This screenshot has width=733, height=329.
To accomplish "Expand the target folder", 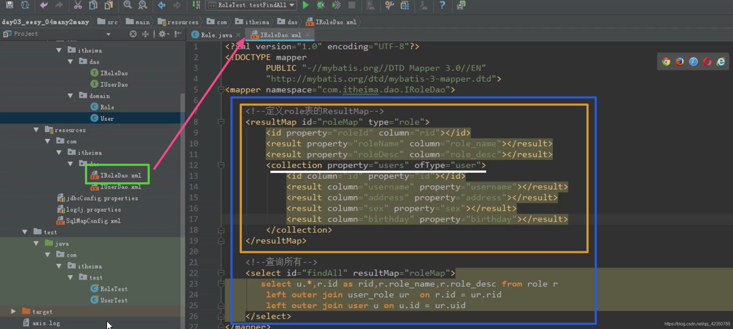I will tap(13, 311).
